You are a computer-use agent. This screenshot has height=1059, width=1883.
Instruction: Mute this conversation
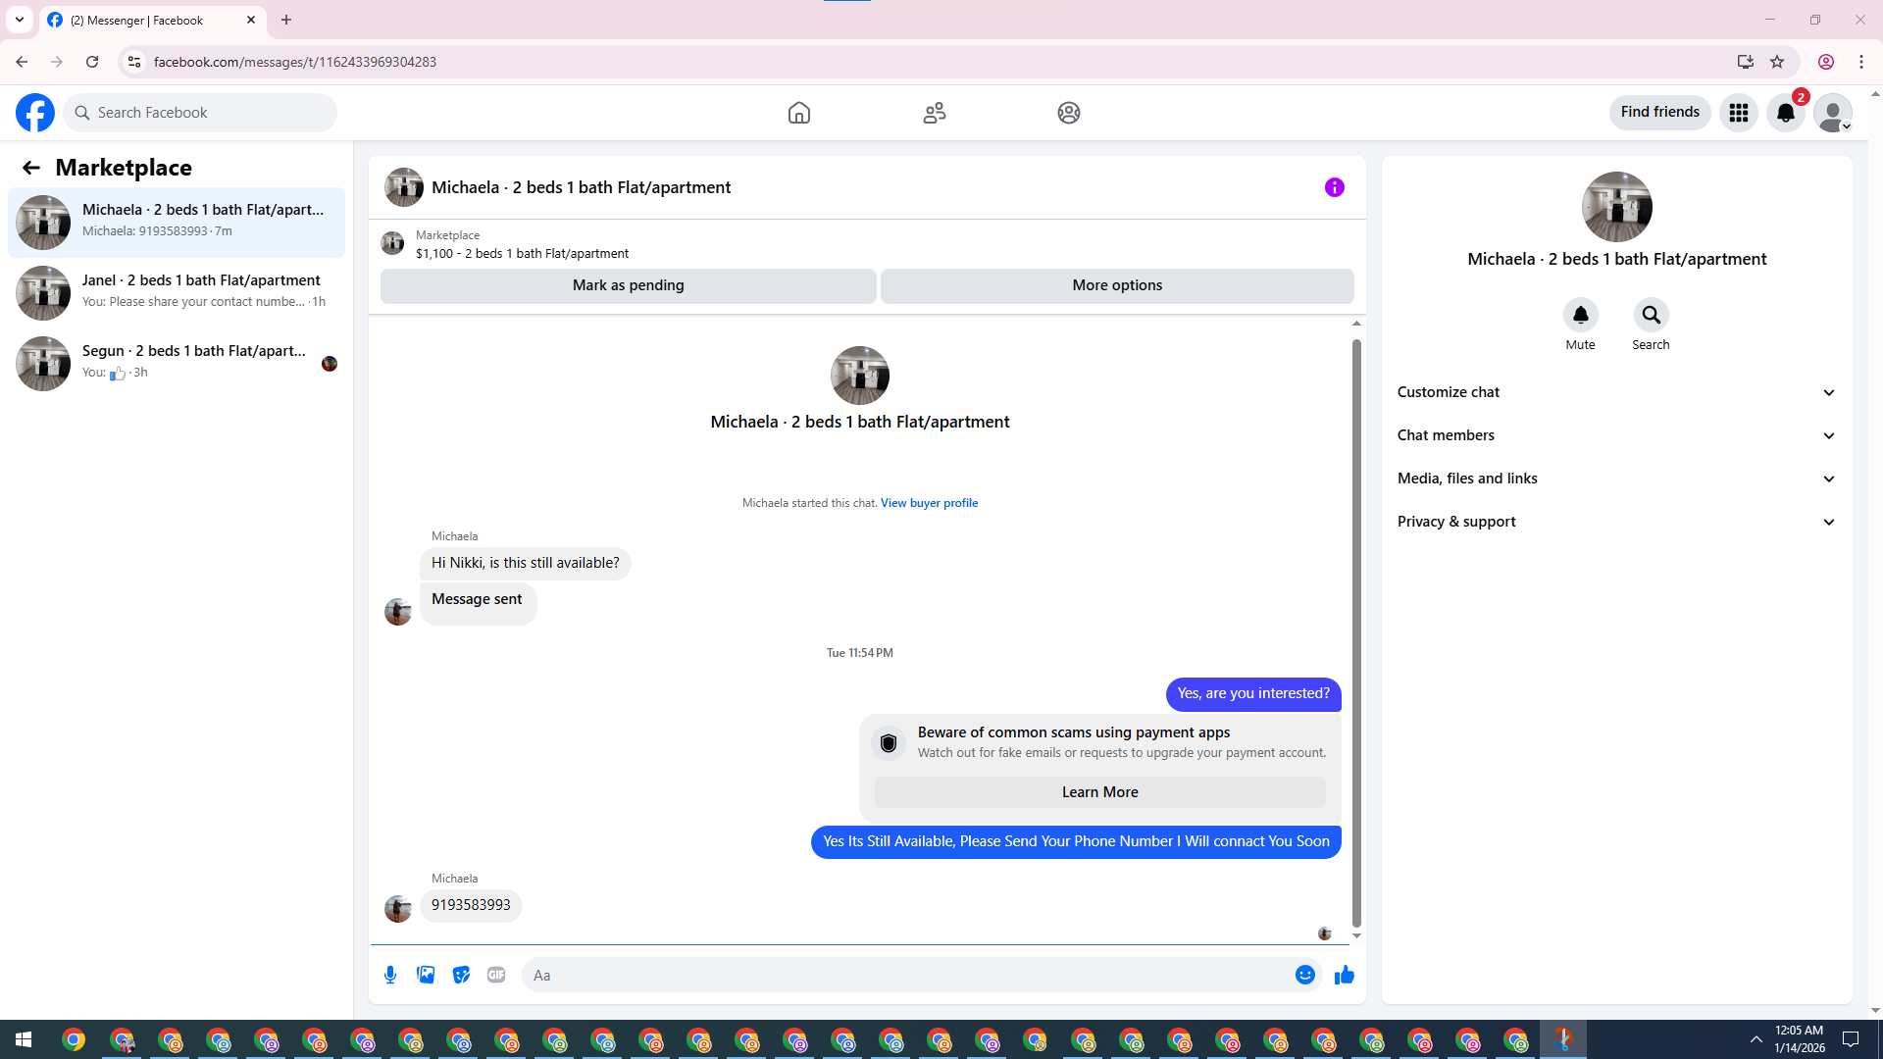click(1580, 315)
